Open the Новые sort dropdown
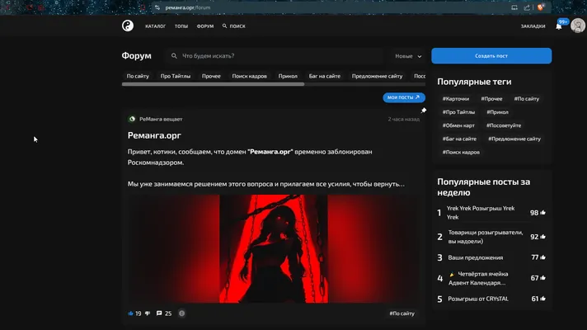587x330 pixels. coord(408,56)
